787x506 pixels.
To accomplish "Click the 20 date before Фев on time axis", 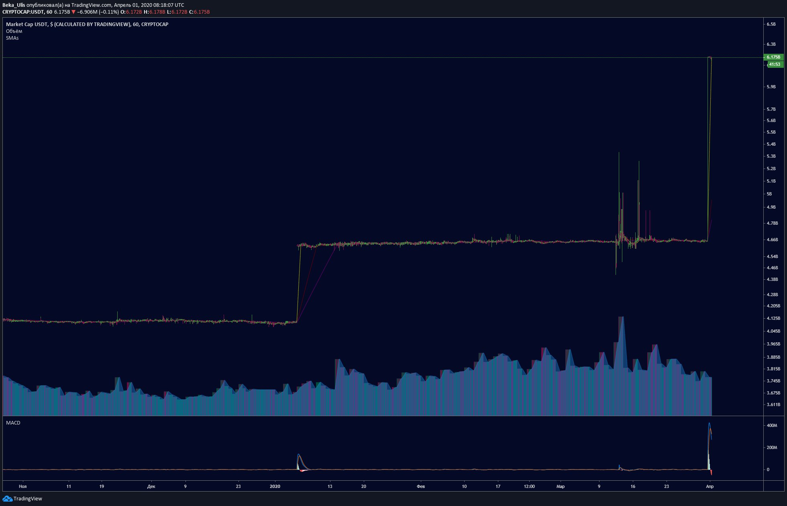I will [x=364, y=487].
